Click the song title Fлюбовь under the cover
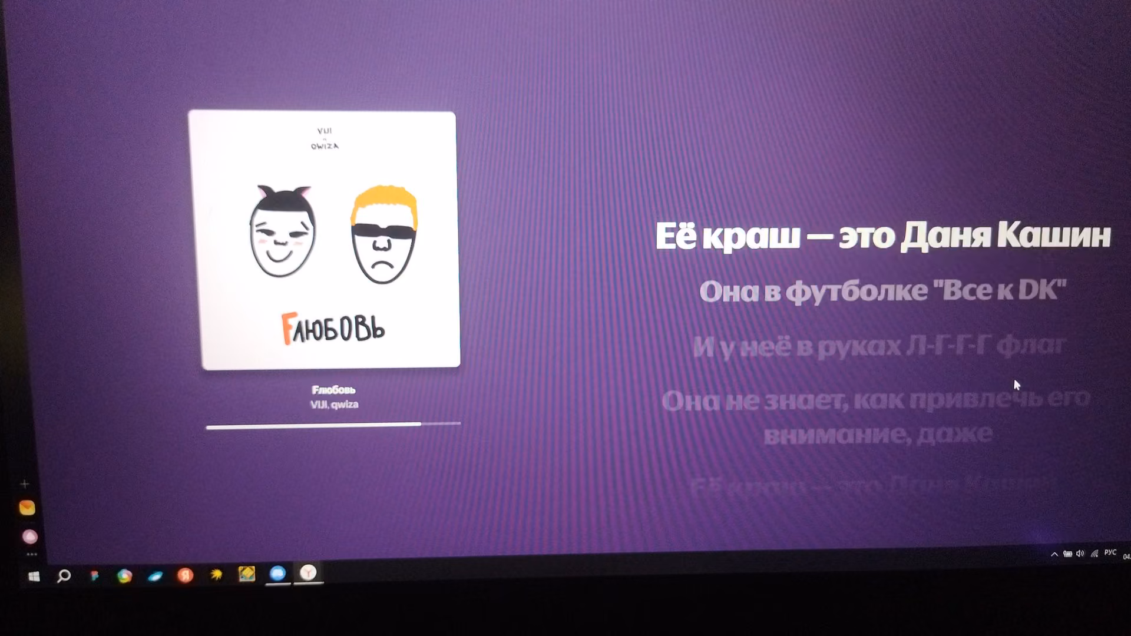Screen dimensions: 1131x636 (333, 390)
